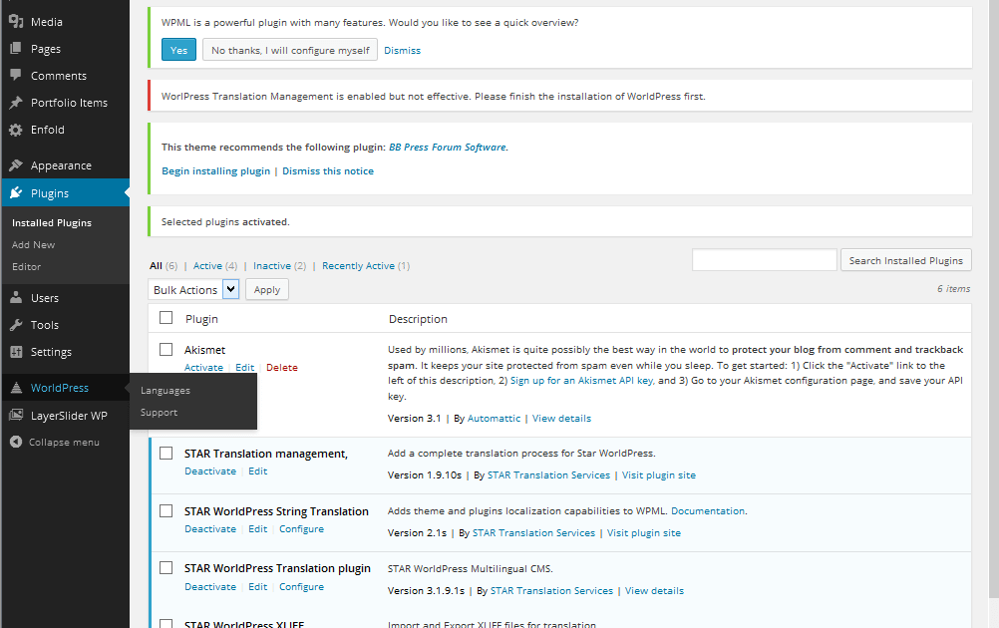This screenshot has width=999, height=628.
Task: Check STAR WorldPress Translation plugin checkbox
Action: click(166, 567)
